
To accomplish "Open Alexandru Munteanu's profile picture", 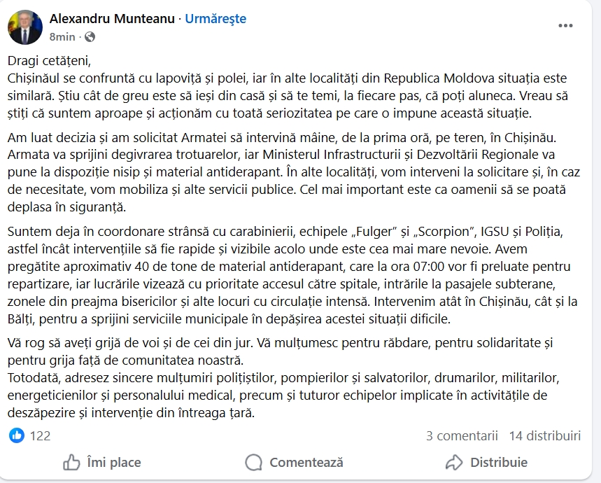I will point(24,27).
